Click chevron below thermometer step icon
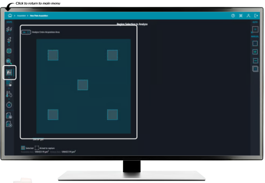This screenshot has width=265, height=183. pyautogui.click(x=9, y=99)
